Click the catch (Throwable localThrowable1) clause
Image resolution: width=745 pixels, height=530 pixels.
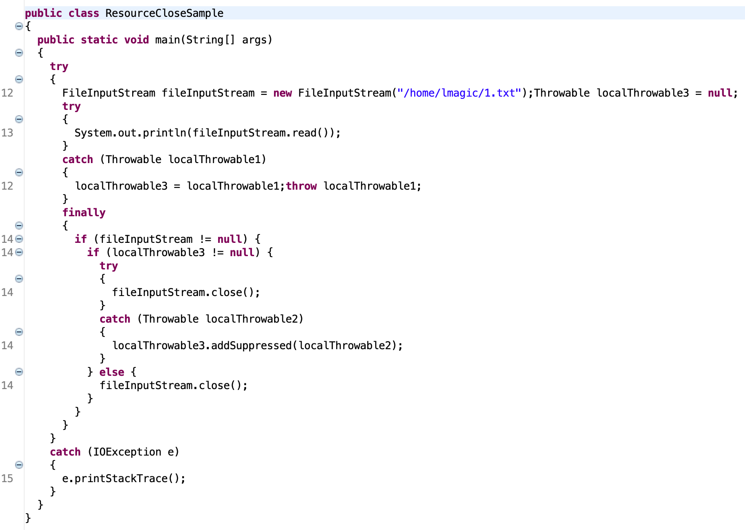click(x=164, y=160)
